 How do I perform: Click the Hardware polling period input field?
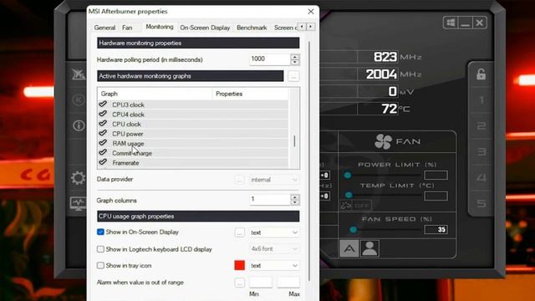tap(270, 59)
